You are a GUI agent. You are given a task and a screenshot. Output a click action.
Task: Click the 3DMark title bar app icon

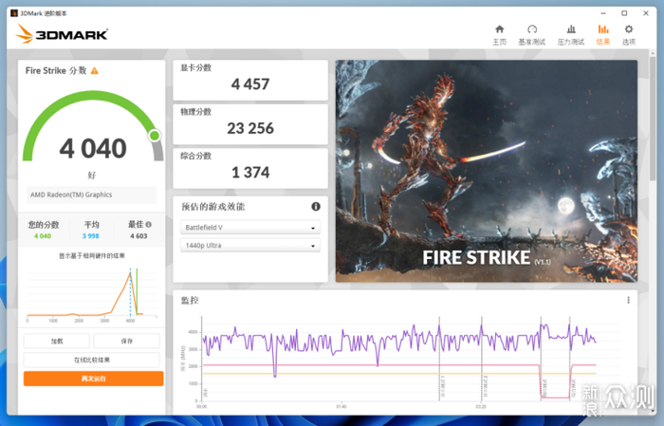[14, 13]
